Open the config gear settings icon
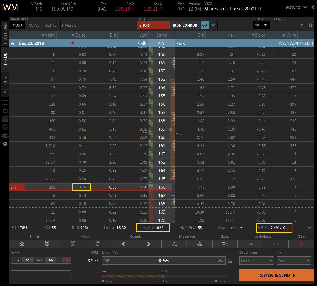 [x=310, y=25]
